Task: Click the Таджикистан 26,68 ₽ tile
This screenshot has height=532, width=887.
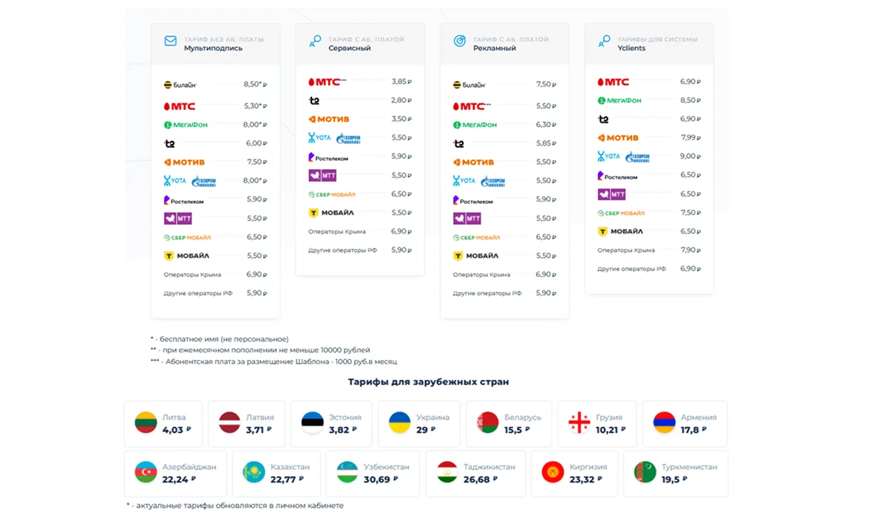Action: [475, 473]
